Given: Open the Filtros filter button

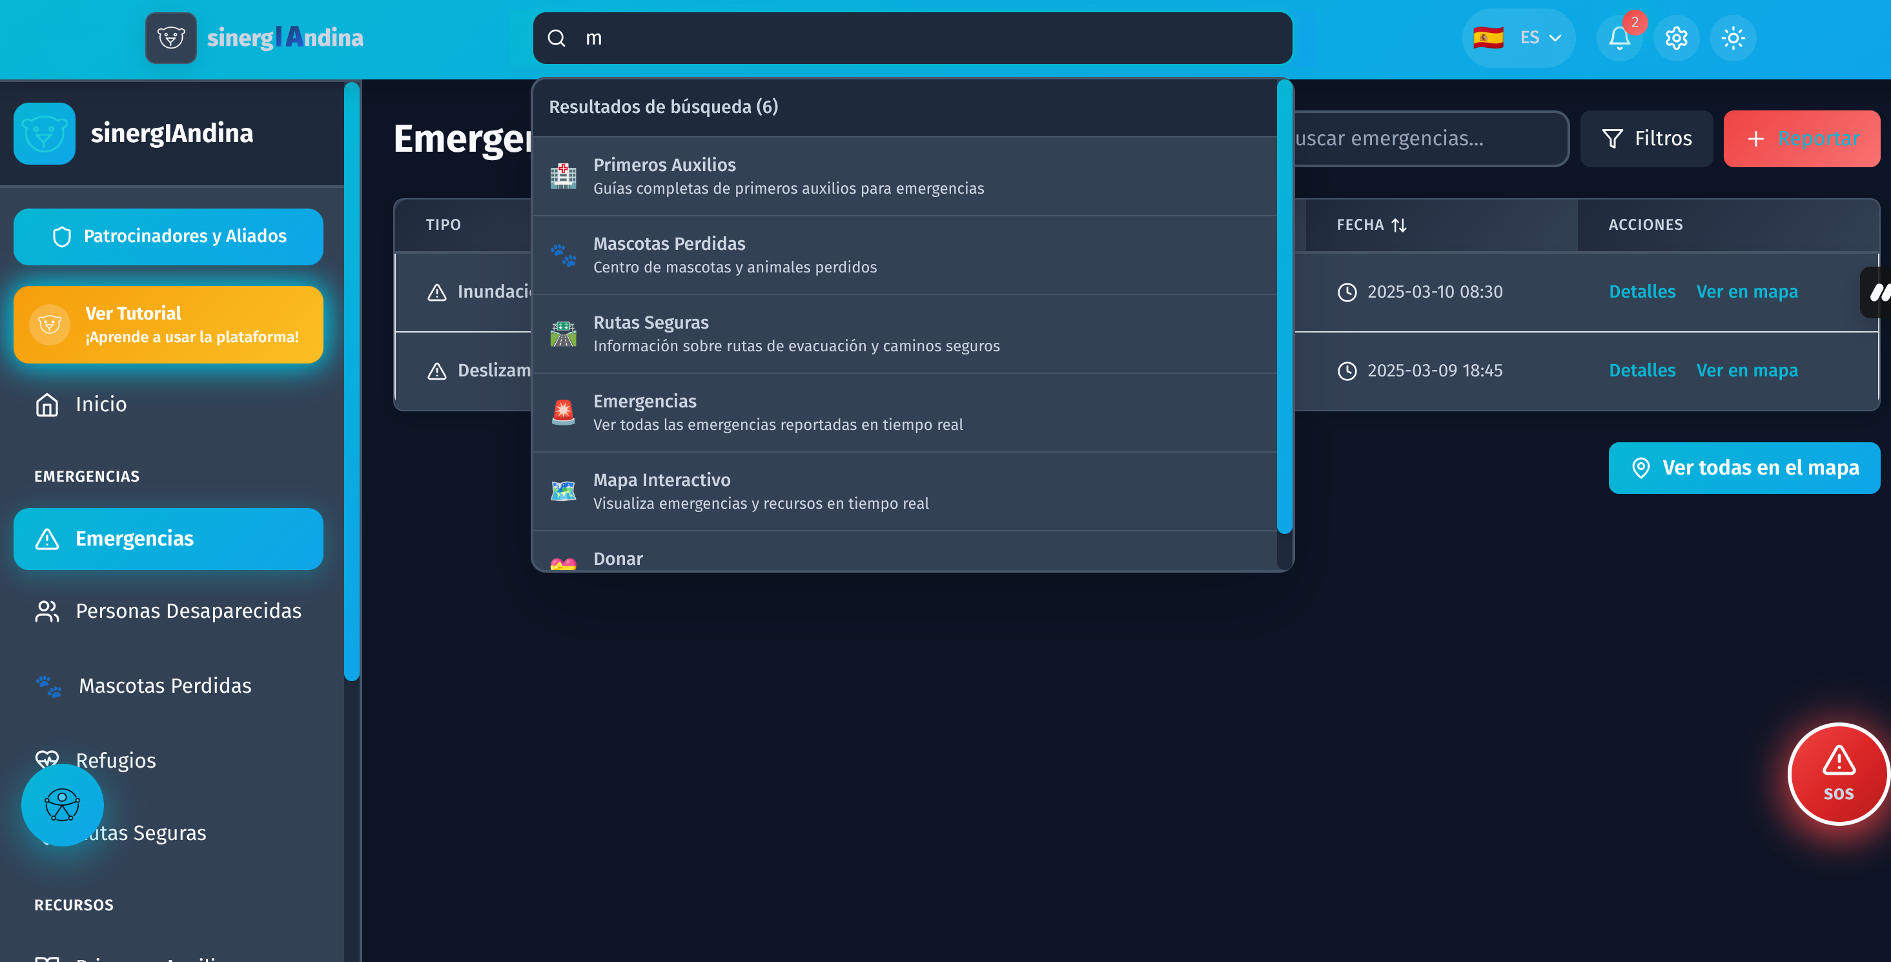Looking at the screenshot, I should click(x=1646, y=139).
